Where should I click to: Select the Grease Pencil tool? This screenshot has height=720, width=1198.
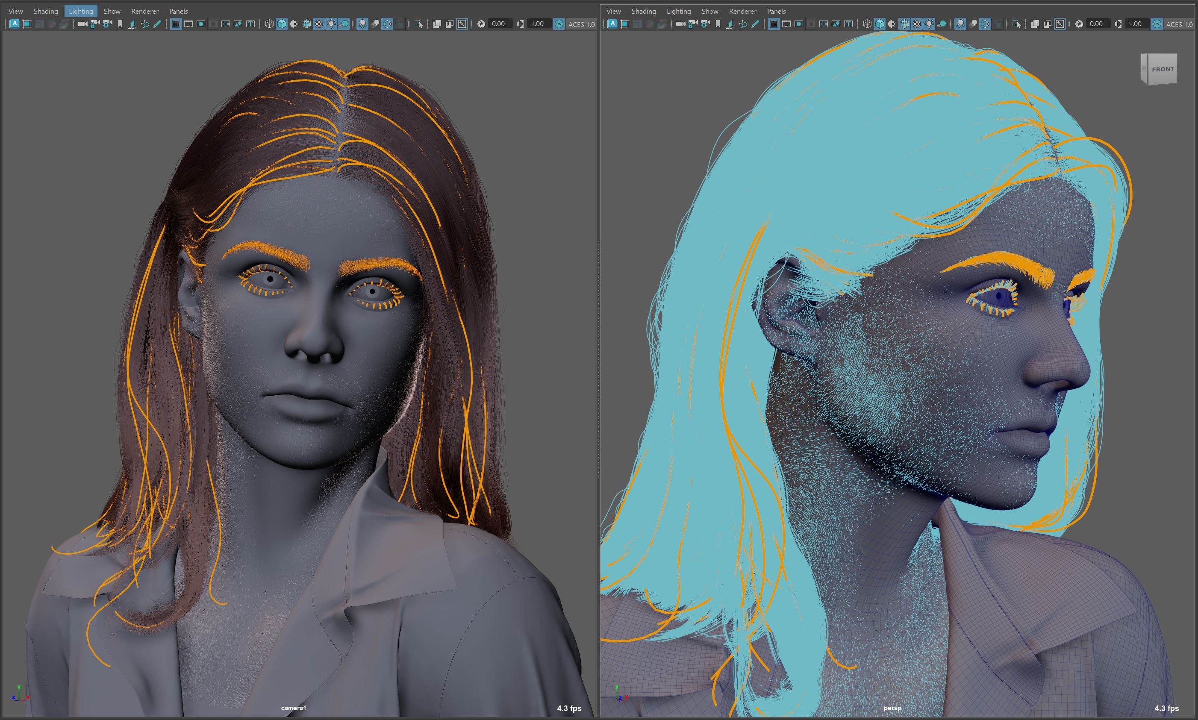(x=156, y=24)
